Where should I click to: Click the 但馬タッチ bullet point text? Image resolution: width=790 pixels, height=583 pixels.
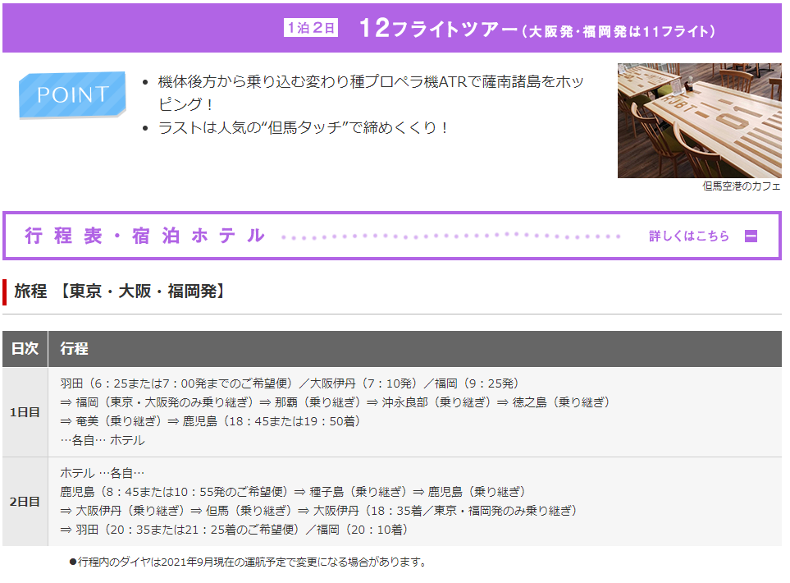tap(304, 128)
